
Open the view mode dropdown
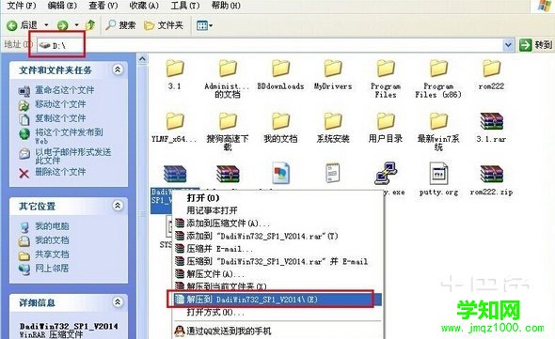tap(204, 25)
